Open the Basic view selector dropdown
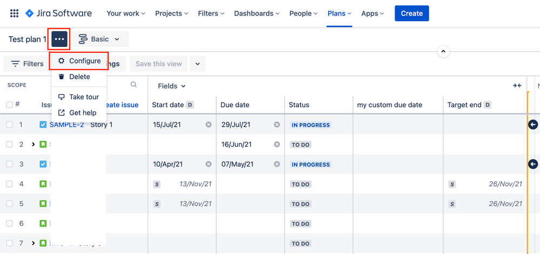Image resolution: width=540 pixels, height=254 pixels. 100,39
